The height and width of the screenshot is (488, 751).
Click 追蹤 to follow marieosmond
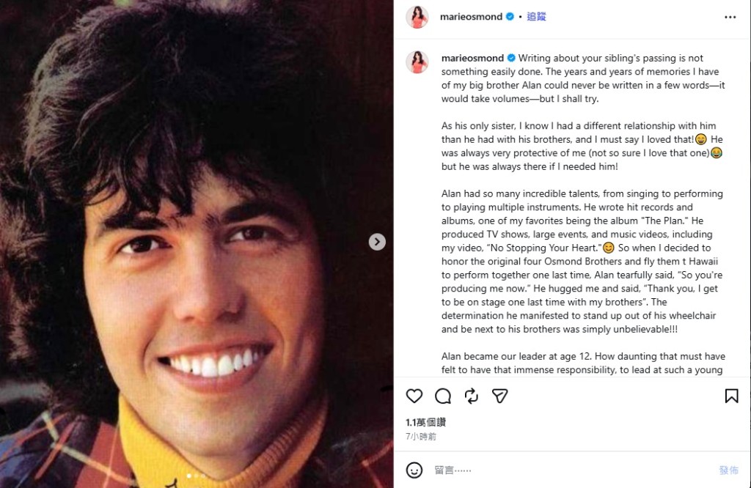coord(537,17)
